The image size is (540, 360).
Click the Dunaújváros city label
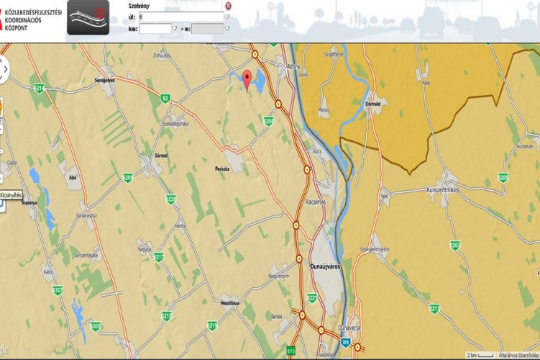point(325,265)
